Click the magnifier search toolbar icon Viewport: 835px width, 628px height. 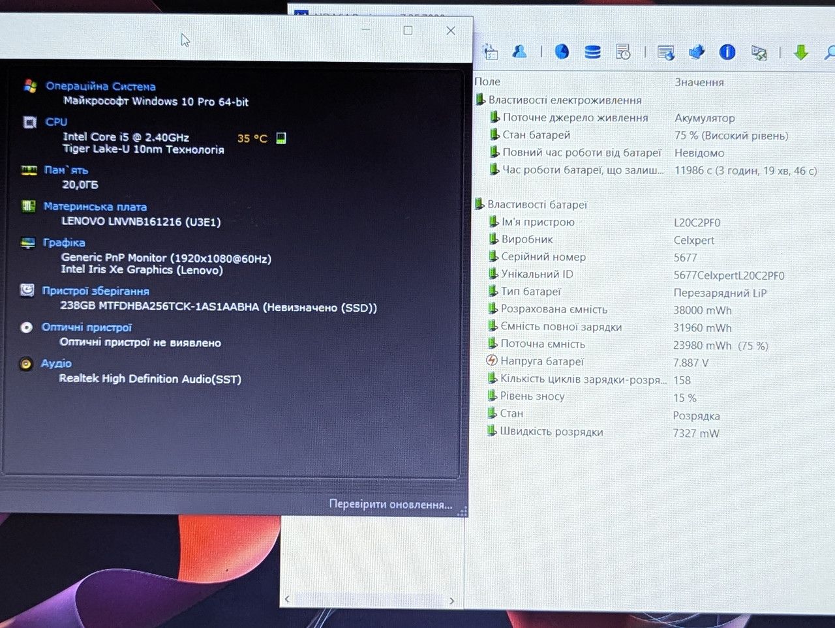(830, 52)
